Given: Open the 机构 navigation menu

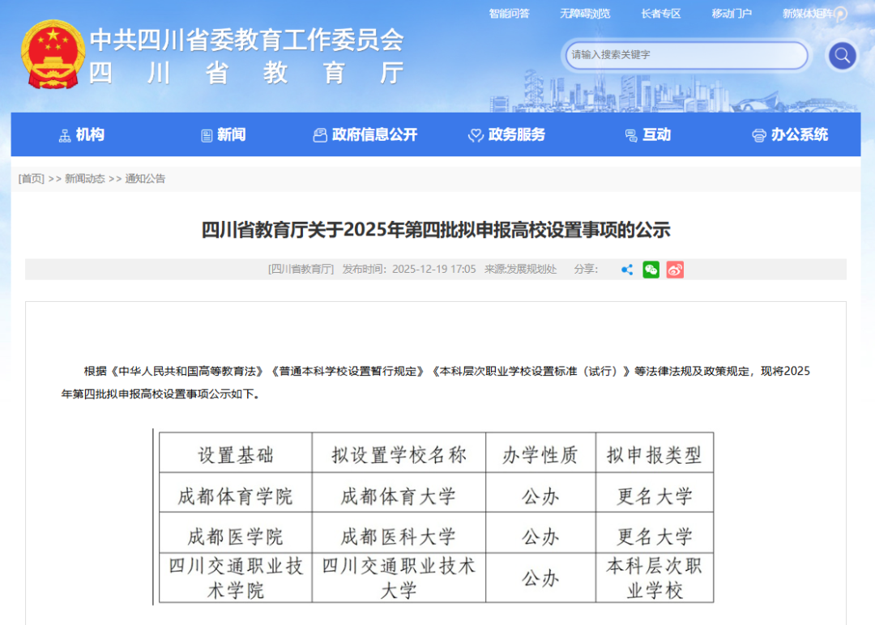Looking at the screenshot, I should tap(82, 135).
